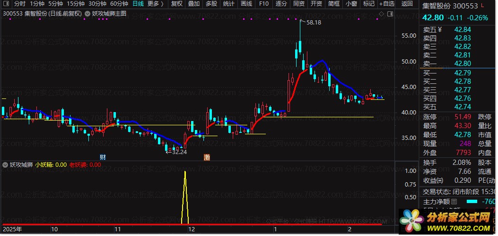Image resolution: width=498 pixels, height=236 pixels.
Task: Expand the 更多 periods menu
Action: (156, 4)
